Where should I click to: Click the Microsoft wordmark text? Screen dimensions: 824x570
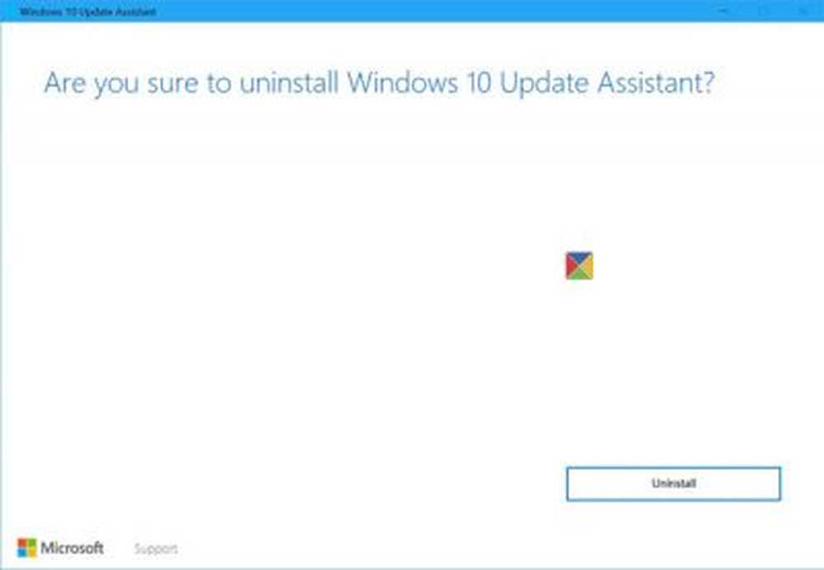coord(72,548)
